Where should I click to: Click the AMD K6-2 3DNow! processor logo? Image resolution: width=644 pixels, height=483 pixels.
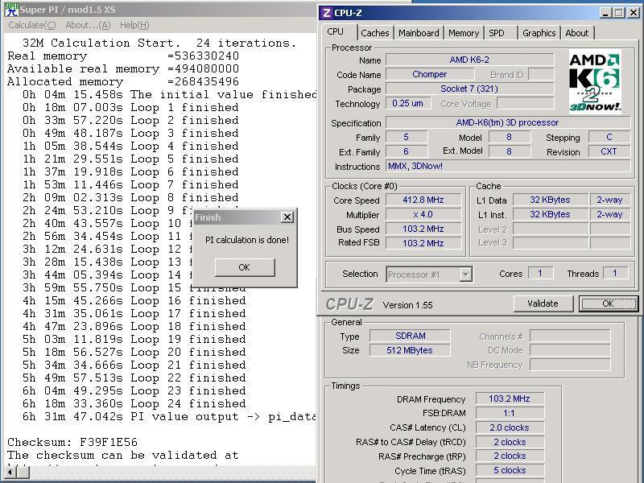595,82
